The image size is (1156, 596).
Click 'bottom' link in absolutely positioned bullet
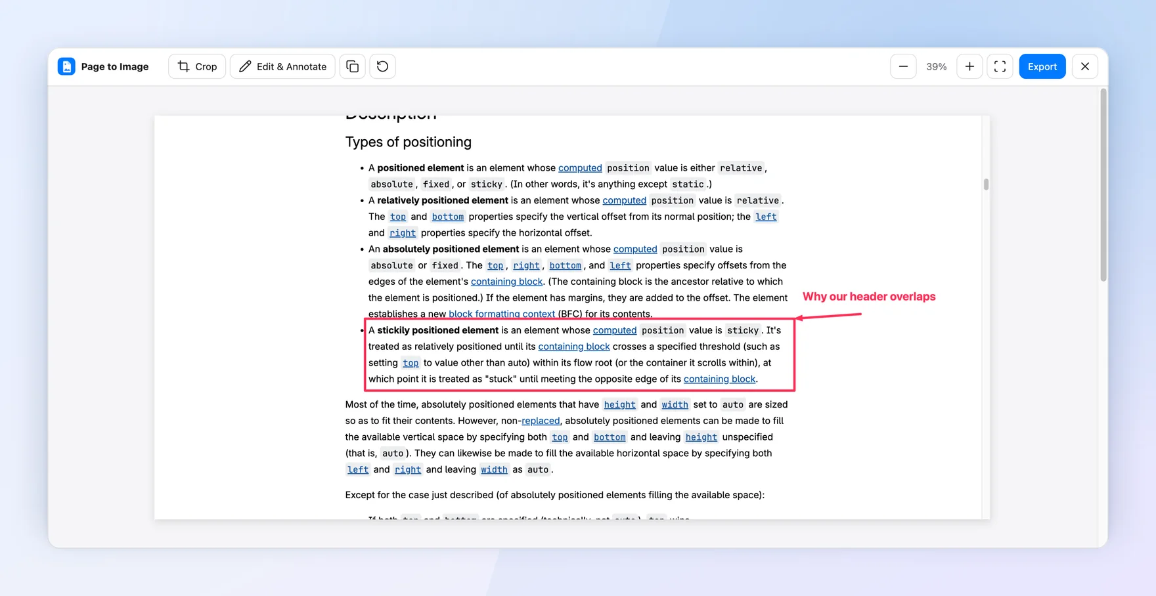click(x=566, y=265)
